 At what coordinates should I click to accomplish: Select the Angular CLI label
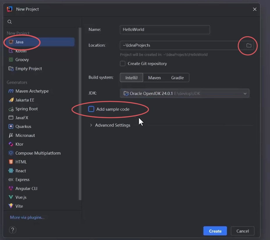click(x=26, y=188)
